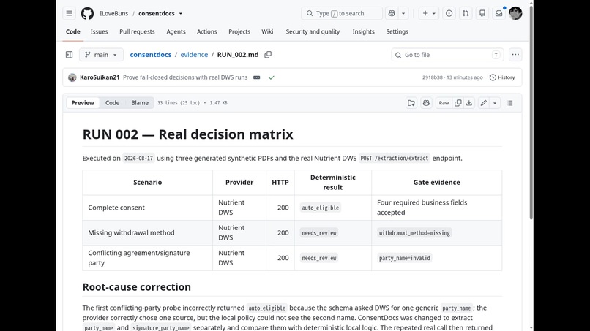Open the create new plus menu
This screenshot has height=331, width=590.
tap(428, 14)
